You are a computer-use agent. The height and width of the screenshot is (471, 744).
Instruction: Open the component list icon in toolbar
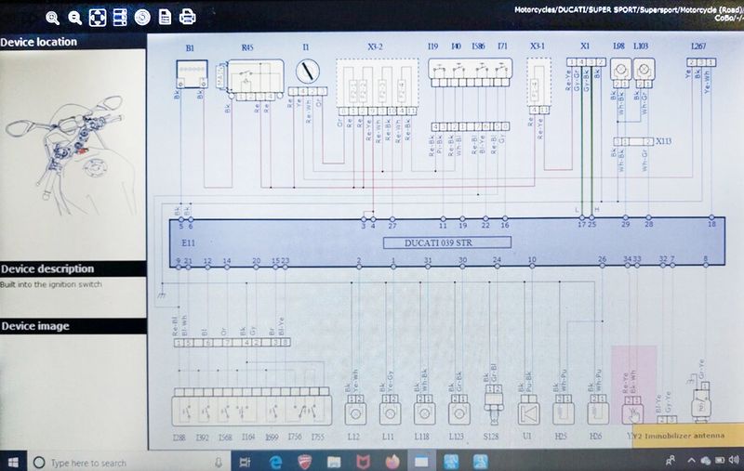(120, 17)
